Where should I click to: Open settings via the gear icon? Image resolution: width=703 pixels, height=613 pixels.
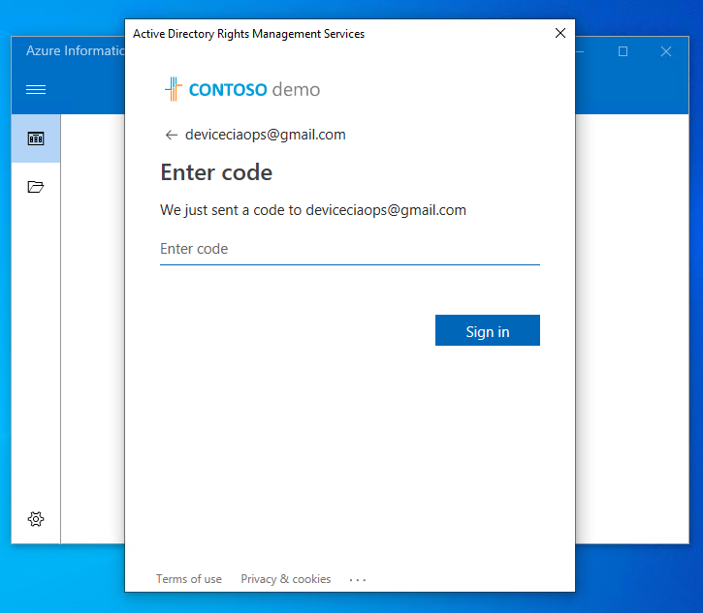click(x=36, y=519)
